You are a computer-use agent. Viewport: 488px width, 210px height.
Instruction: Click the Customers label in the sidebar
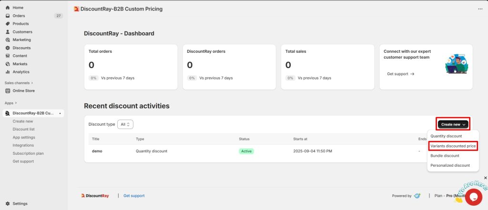coord(22,32)
